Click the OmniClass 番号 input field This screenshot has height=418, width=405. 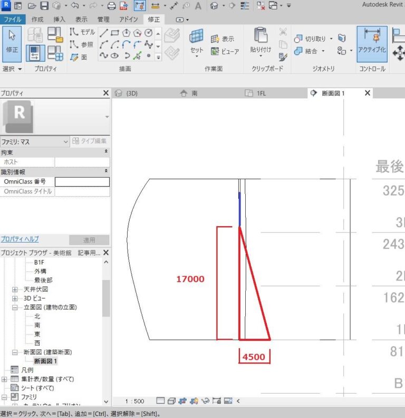tap(82, 182)
